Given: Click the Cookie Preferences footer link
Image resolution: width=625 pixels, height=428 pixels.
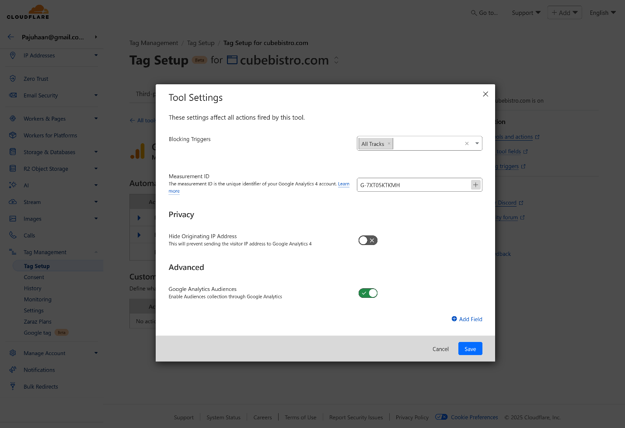Looking at the screenshot, I should click(474, 418).
